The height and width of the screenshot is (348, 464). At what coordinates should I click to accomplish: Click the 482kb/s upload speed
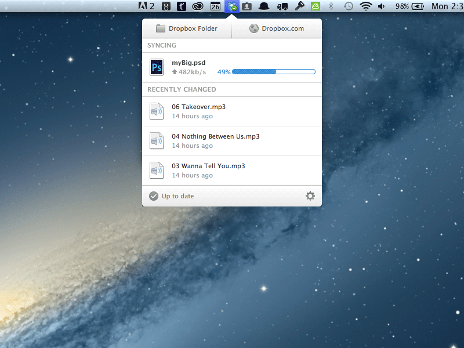click(x=189, y=72)
